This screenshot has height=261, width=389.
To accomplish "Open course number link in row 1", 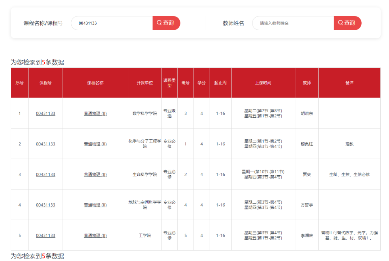I will tap(45, 113).
